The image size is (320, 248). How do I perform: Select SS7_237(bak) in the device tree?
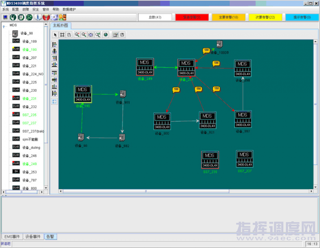tap(33, 131)
